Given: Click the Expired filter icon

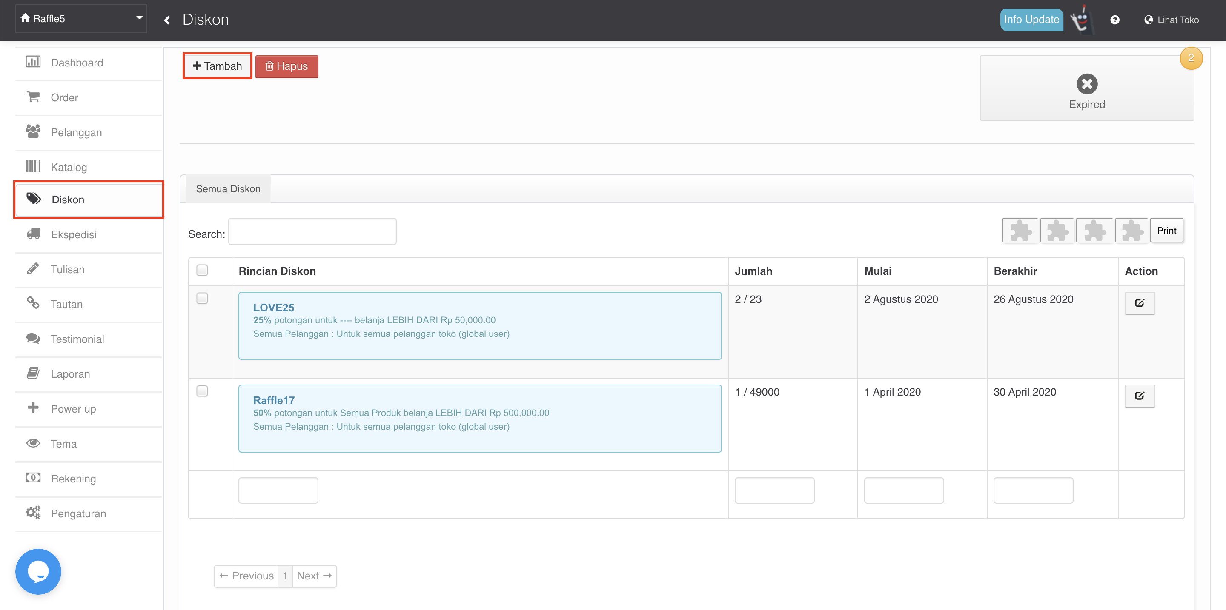Looking at the screenshot, I should (x=1086, y=85).
